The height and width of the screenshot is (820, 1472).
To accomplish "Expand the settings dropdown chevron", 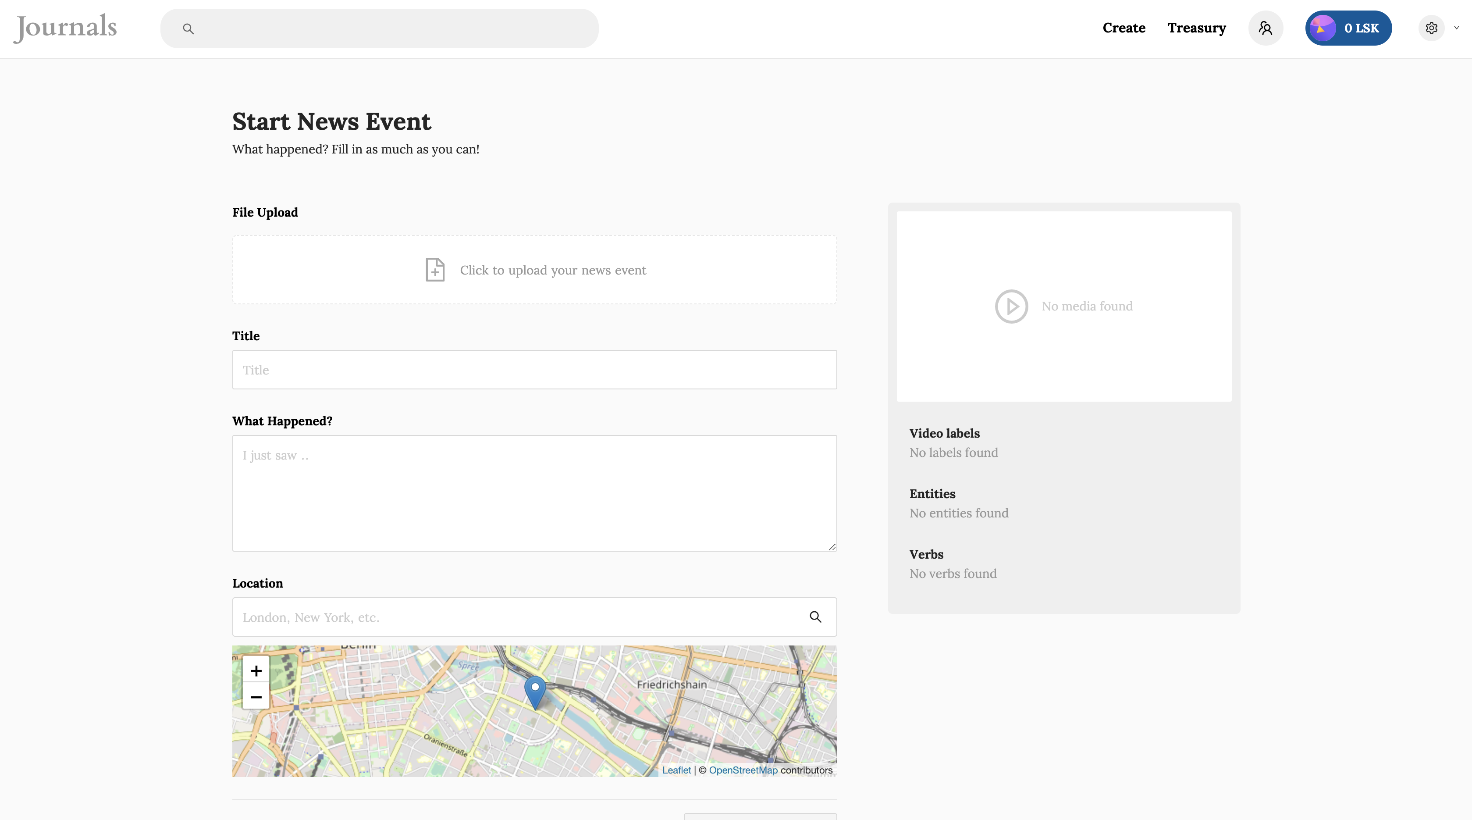I will coord(1457,28).
